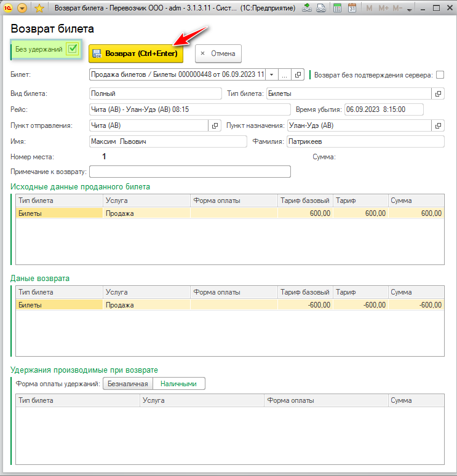Open the calculator from the title bar

(338, 8)
